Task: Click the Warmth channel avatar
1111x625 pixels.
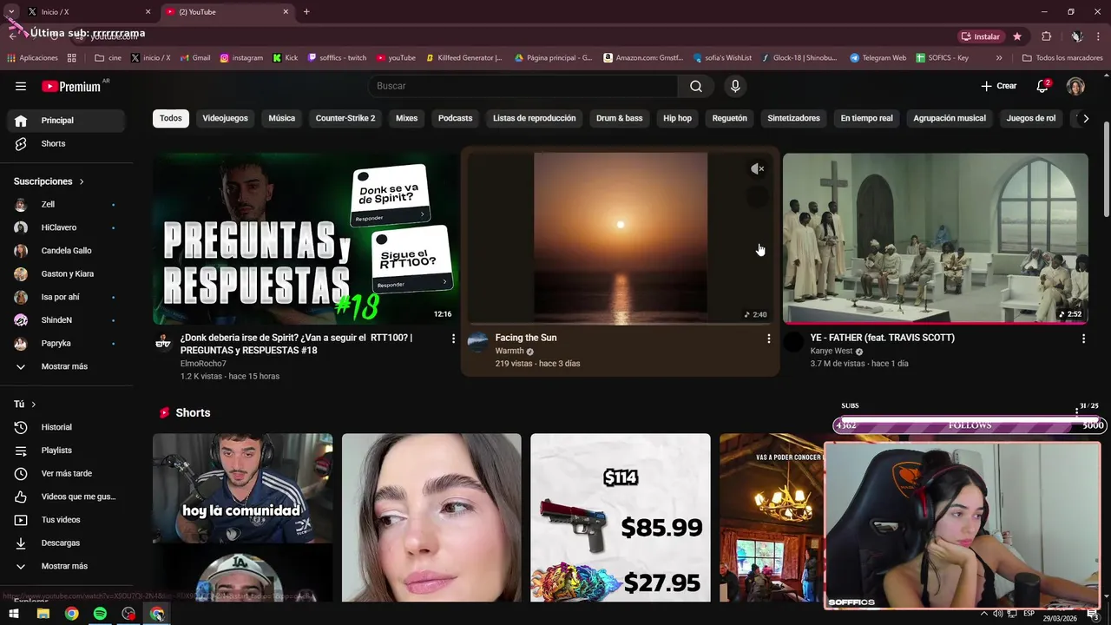Action: [x=478, y=341]
